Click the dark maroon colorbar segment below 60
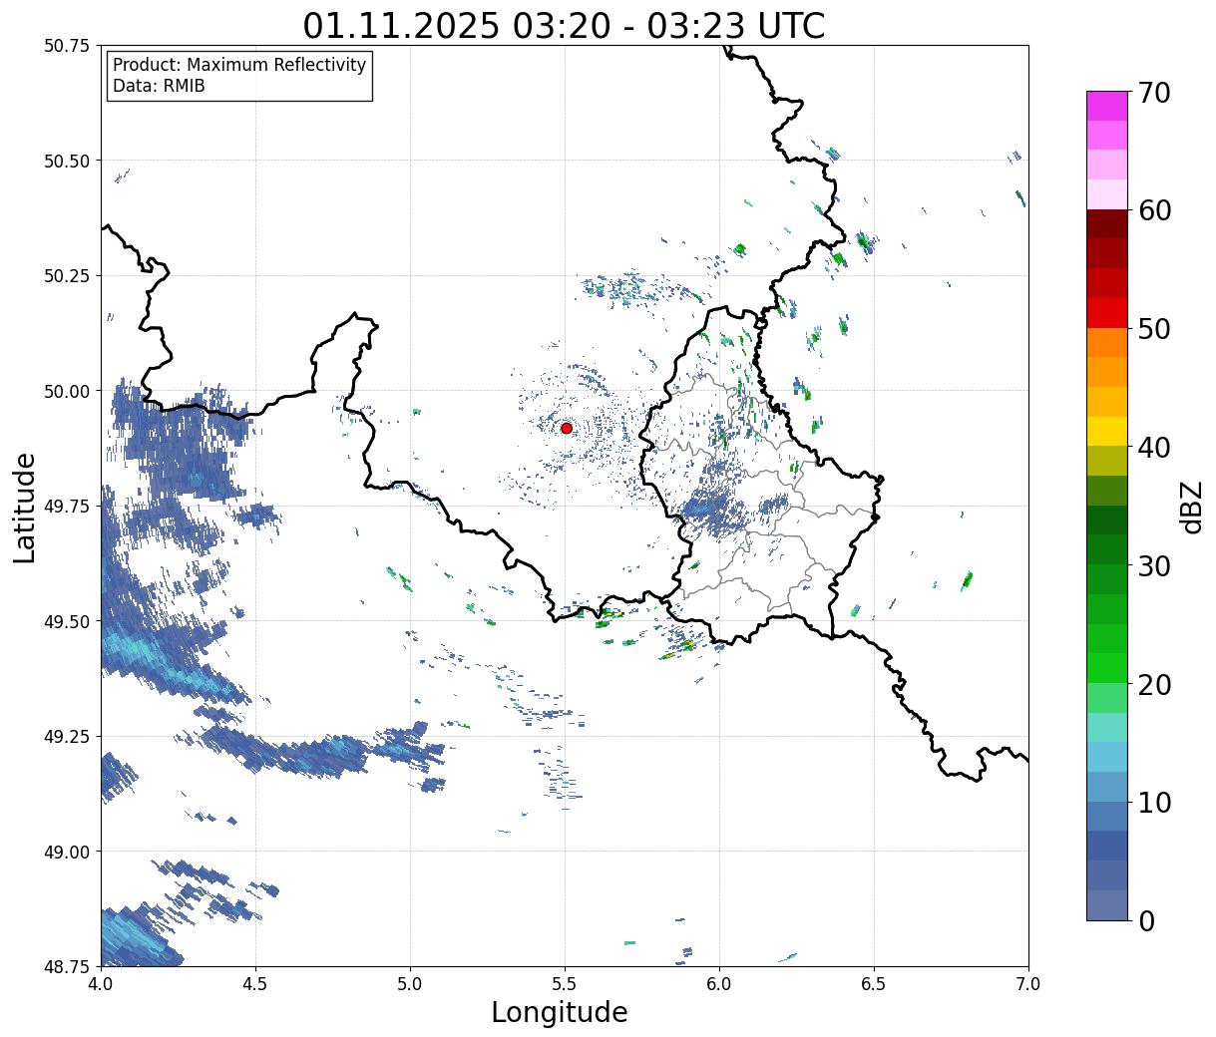1216x1037 pixels. (x=1107, y=223)
